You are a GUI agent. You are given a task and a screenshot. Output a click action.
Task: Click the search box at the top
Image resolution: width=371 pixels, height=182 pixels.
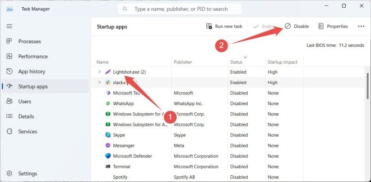180,9
